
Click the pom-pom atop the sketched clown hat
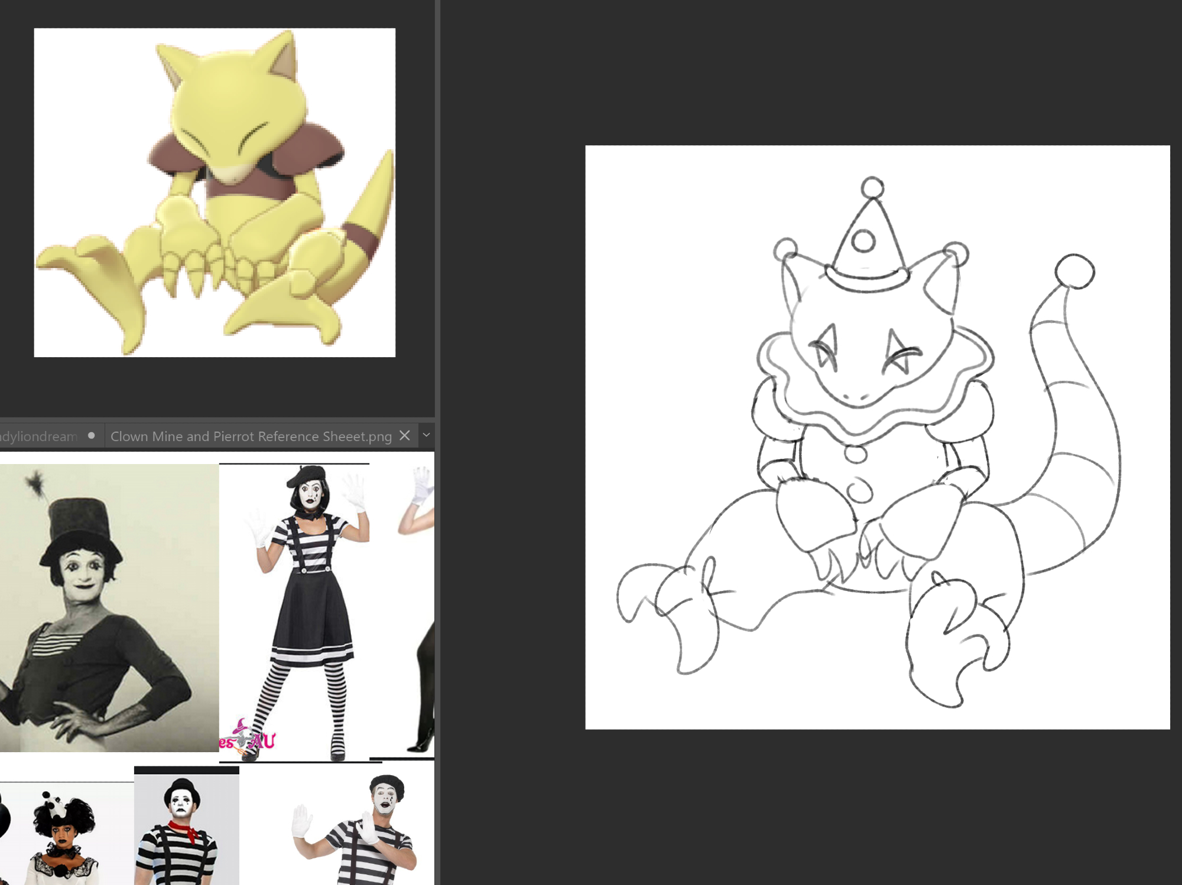(x=872, y=188)
